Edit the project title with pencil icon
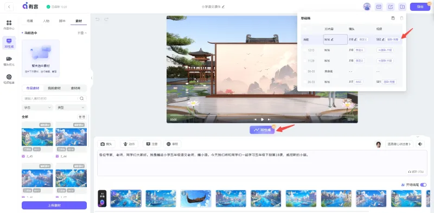 pos(224,6)
